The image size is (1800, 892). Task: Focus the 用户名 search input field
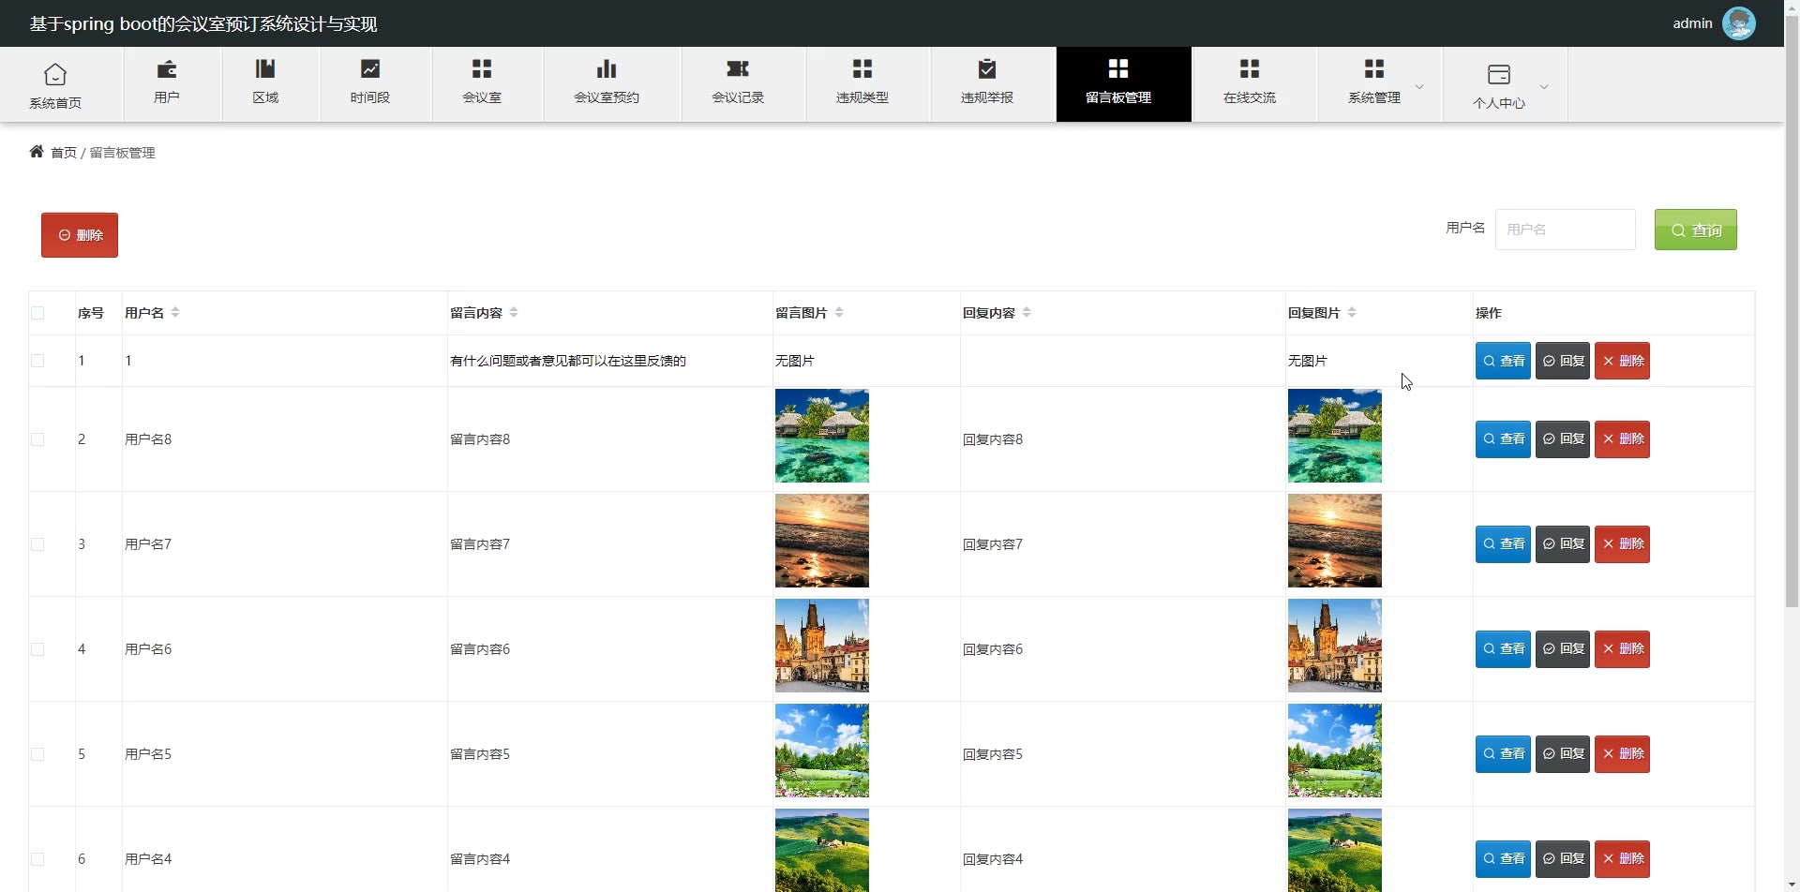[x=1566, y=230]
